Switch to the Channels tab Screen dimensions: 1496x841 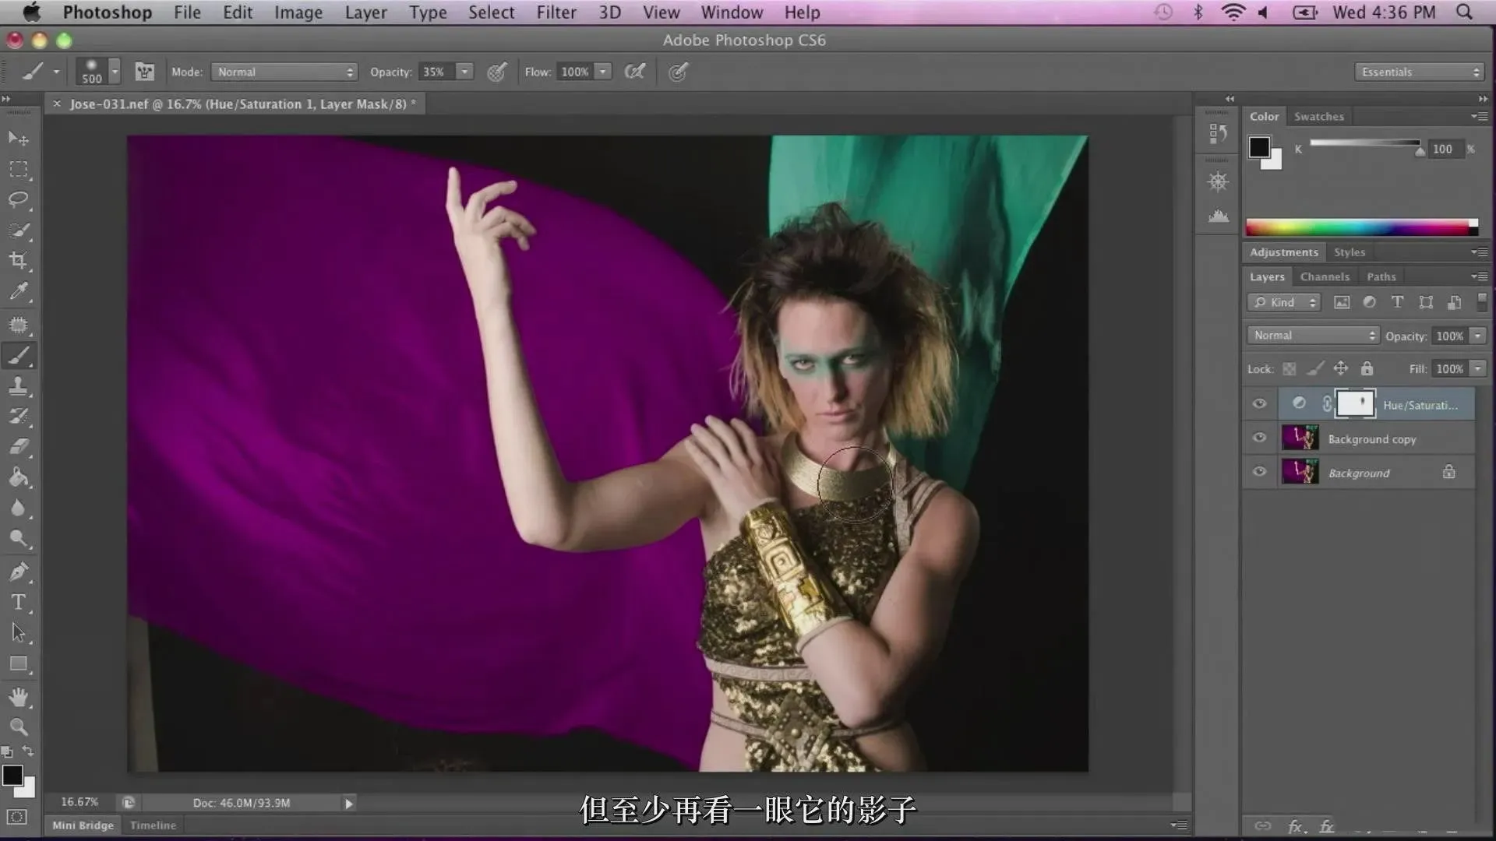coord(1324,276)
